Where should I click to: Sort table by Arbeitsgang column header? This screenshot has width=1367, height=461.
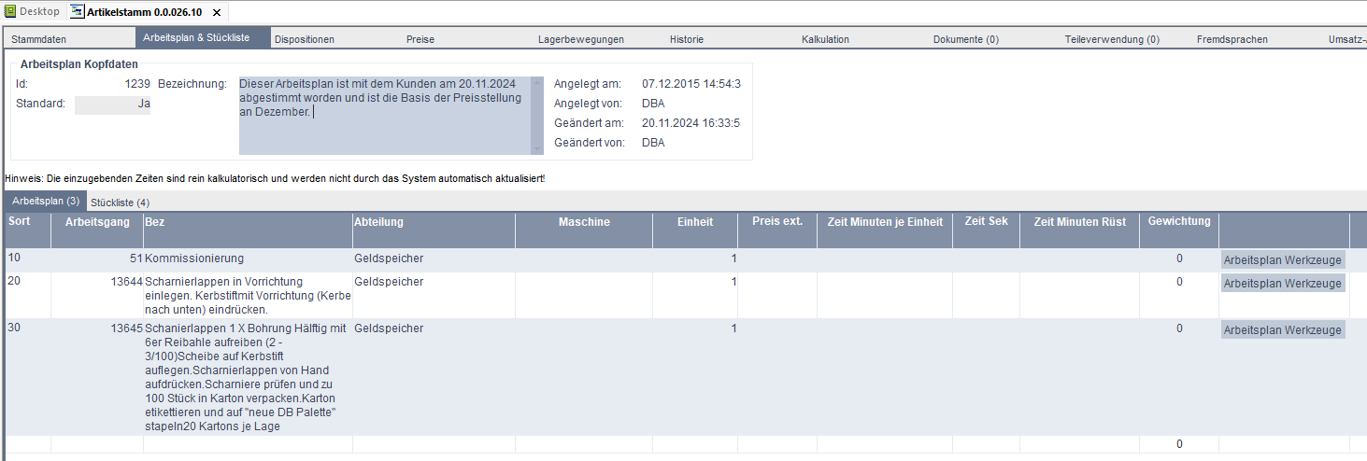[96, 222]
